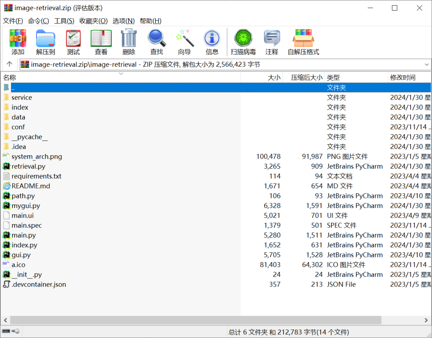Open the 收藏夹(O) favorites menu
Screen dimensions: 432x338
(x=93, y=21)
